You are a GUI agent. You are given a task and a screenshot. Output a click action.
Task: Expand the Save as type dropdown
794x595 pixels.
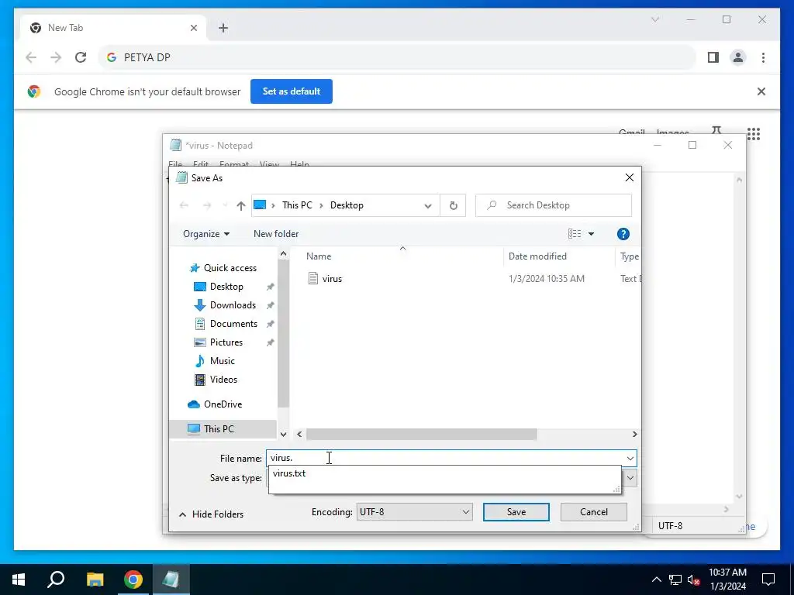(630, 477)
